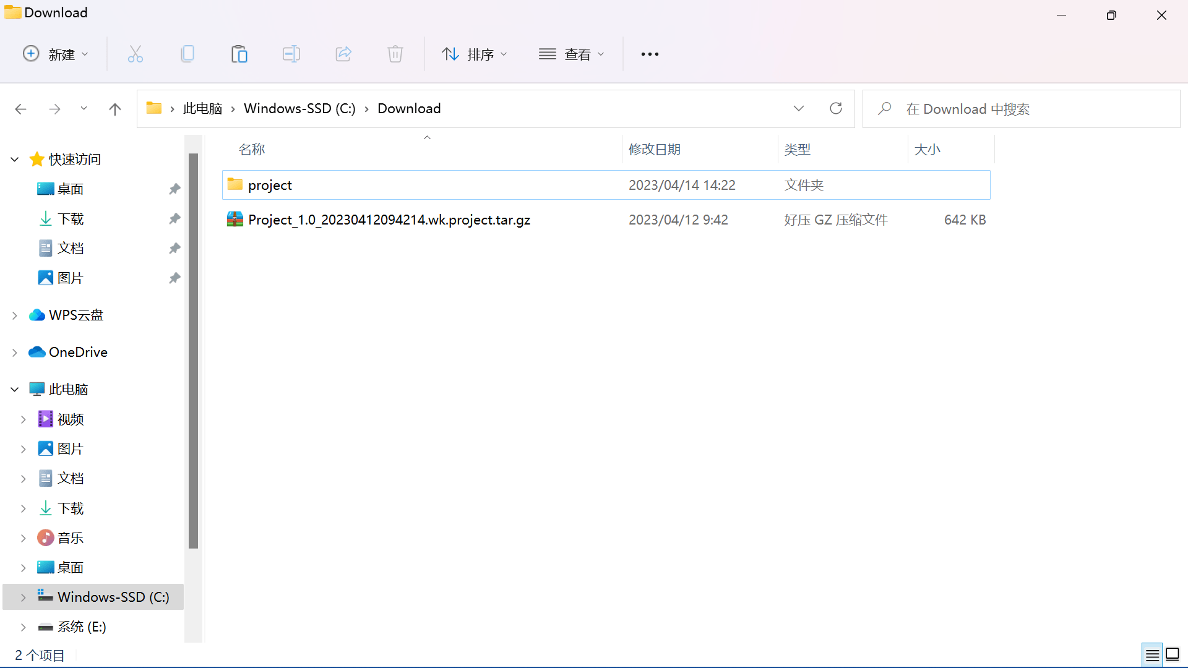This screenshot has width=1188, height=668.
Task: Select OneDrive in navigation pane
Action: [78, 353]
